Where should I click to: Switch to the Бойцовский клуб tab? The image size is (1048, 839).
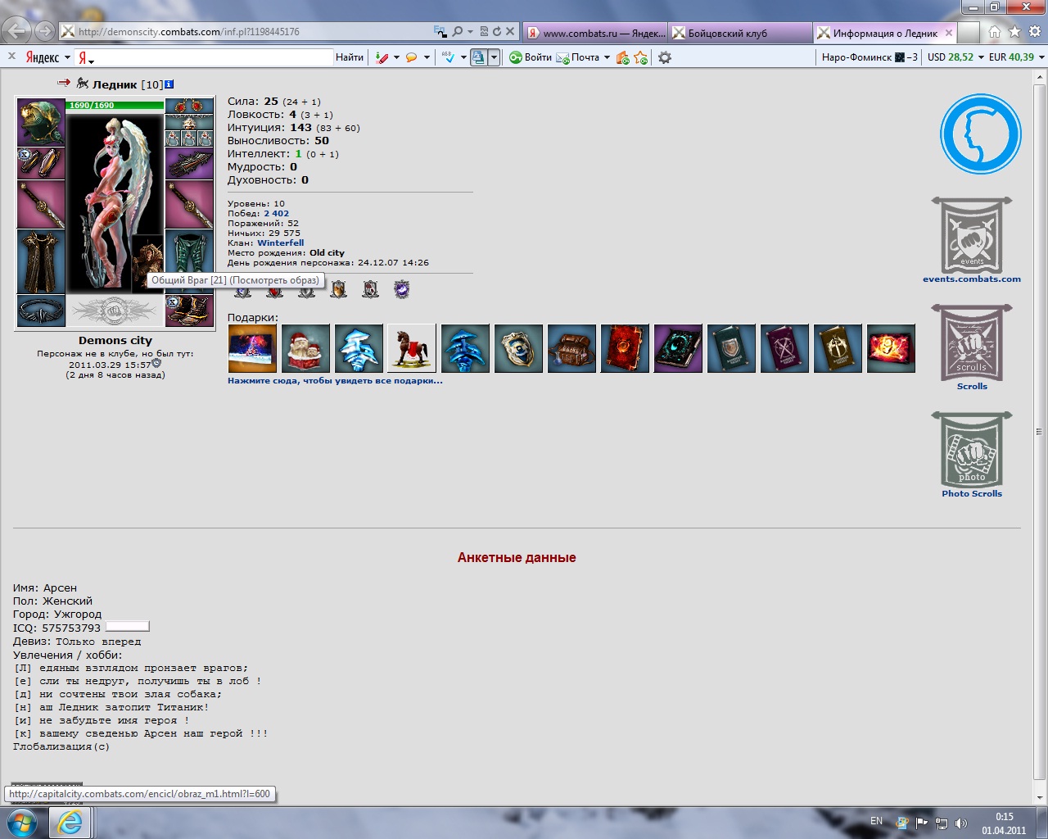740,33
